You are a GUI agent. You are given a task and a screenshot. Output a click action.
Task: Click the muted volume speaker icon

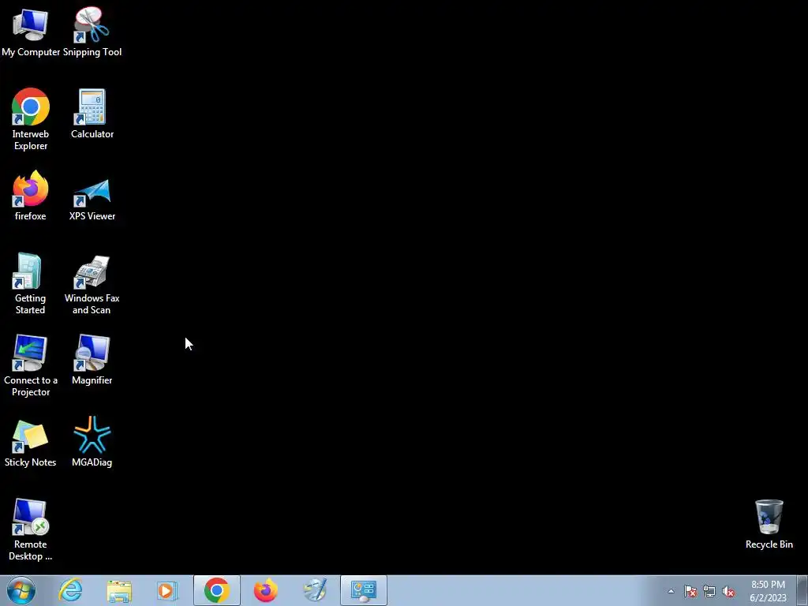(x=728, y=591)
